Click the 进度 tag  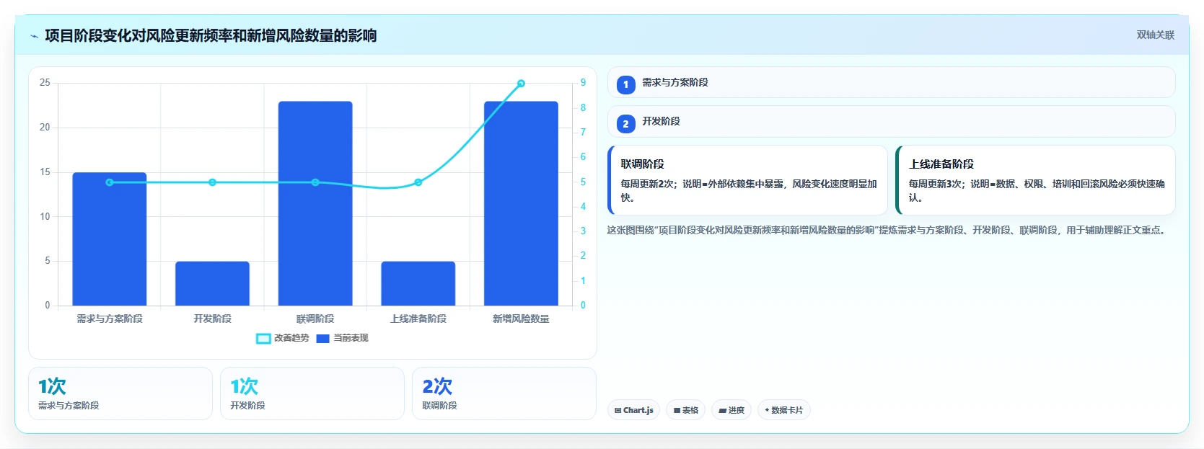point(731,410)
